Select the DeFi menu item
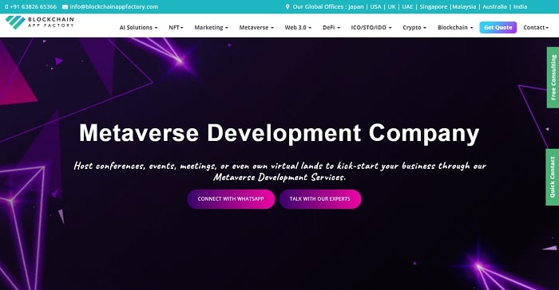This screenshot has height=290, width=559. click(331, 27)
